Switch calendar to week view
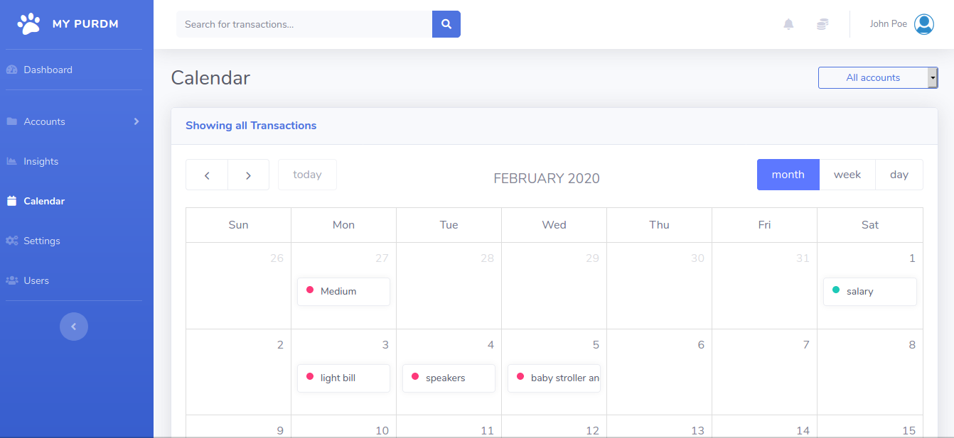The width and height of the screenshot is (954, 438). tap(847, 175)
